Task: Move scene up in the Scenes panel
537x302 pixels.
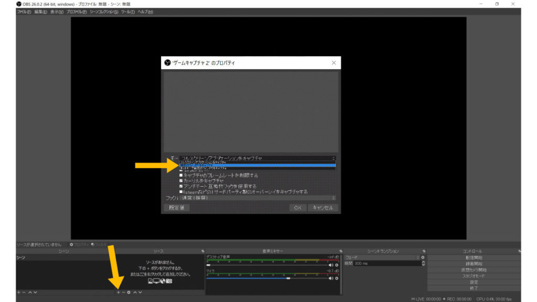Action: tap(30, 293)
